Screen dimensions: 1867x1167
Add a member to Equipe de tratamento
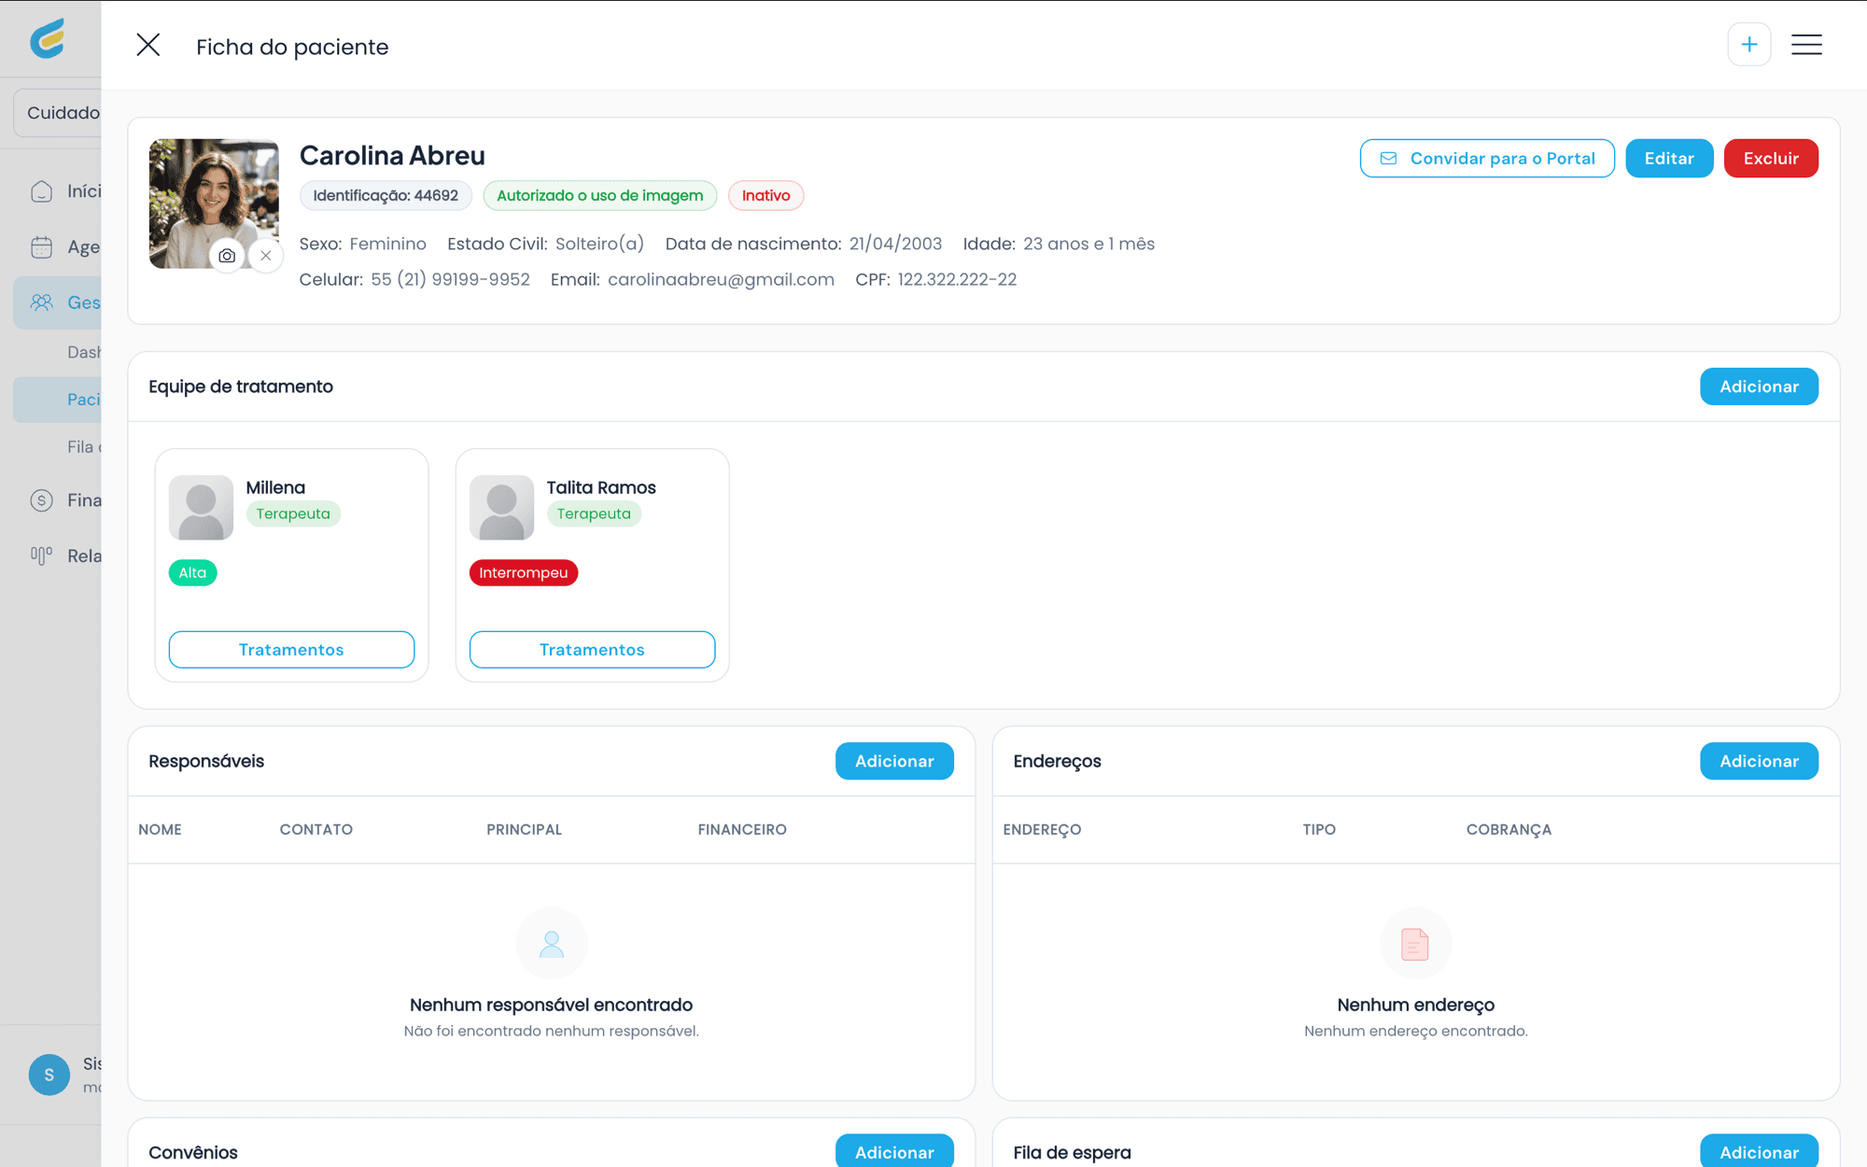(x=1759, y=387)
